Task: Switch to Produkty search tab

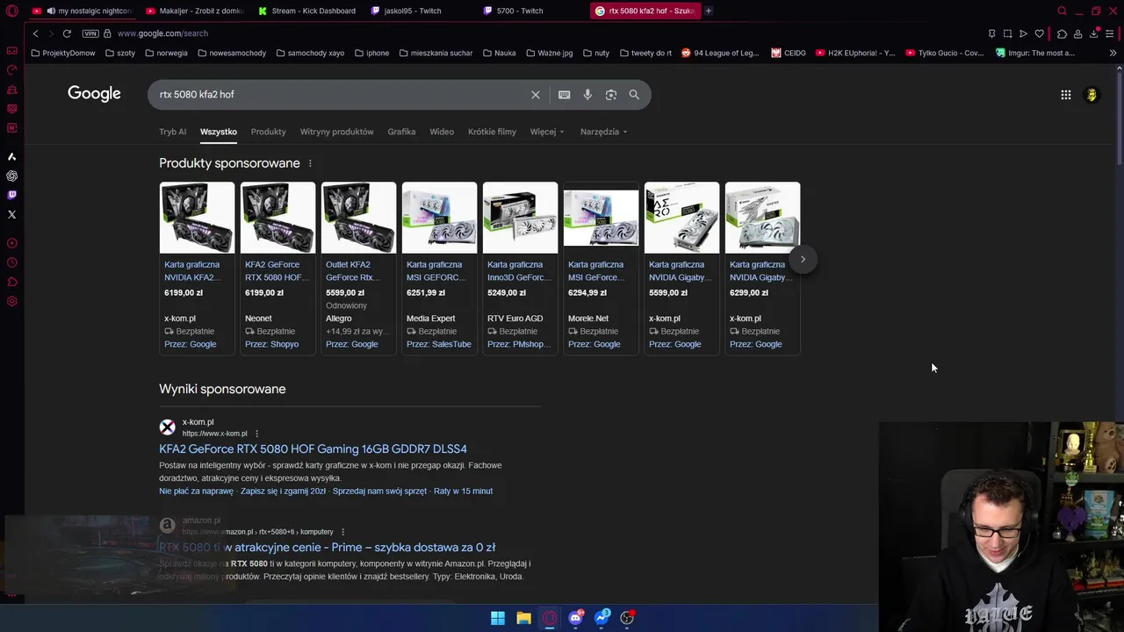Action: pyautogui.click(x=269, y=132)
